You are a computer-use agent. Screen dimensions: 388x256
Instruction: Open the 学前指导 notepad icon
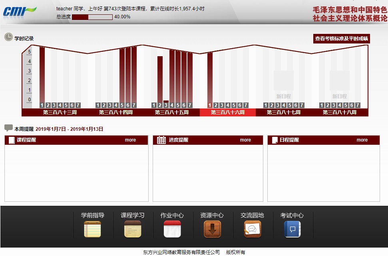point(92,229)
